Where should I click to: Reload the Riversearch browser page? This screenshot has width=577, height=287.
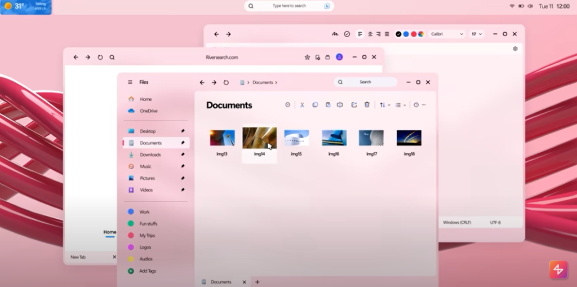(x=100, y=58)
